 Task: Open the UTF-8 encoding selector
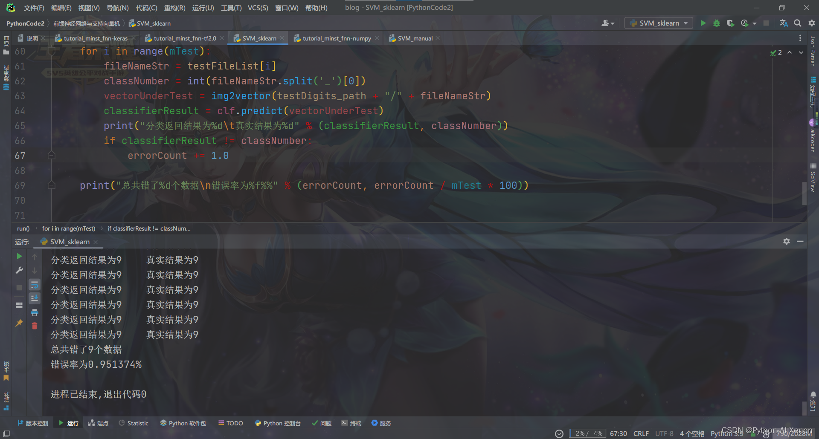click(664, 433)
